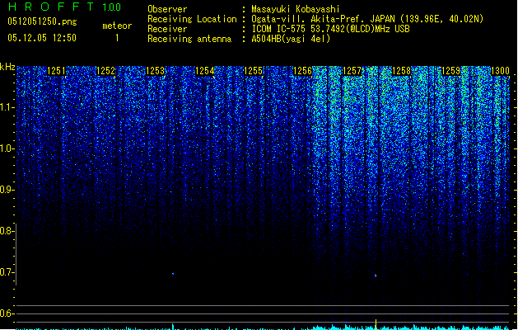Image resolution: width=518 pixels, height=330 pixels.
Task: Click antenna value A504HB(yagi 4el)
Action: [291, 39]
